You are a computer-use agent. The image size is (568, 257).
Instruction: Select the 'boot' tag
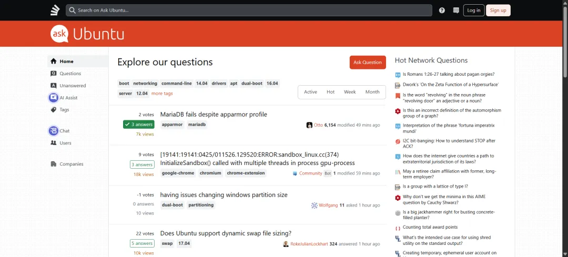coord(124,83)
